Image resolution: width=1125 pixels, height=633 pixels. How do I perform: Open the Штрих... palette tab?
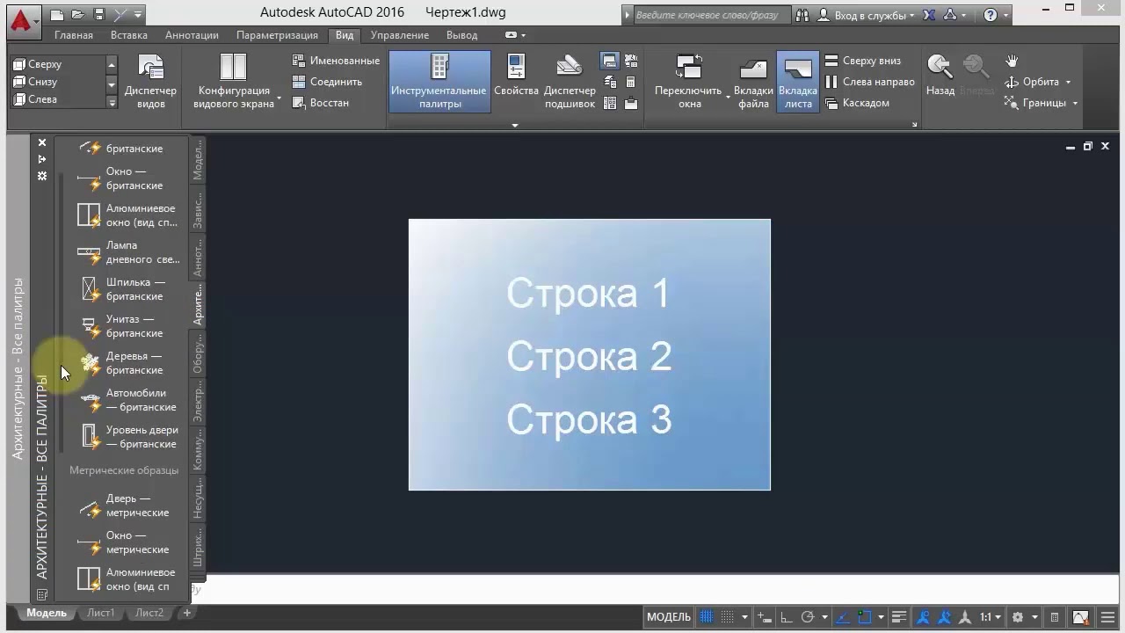[x=198, y=549]
